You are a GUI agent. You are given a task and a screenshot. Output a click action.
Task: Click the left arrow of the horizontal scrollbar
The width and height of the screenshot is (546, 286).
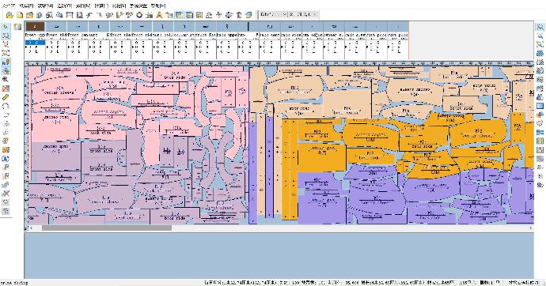point(31,228)
